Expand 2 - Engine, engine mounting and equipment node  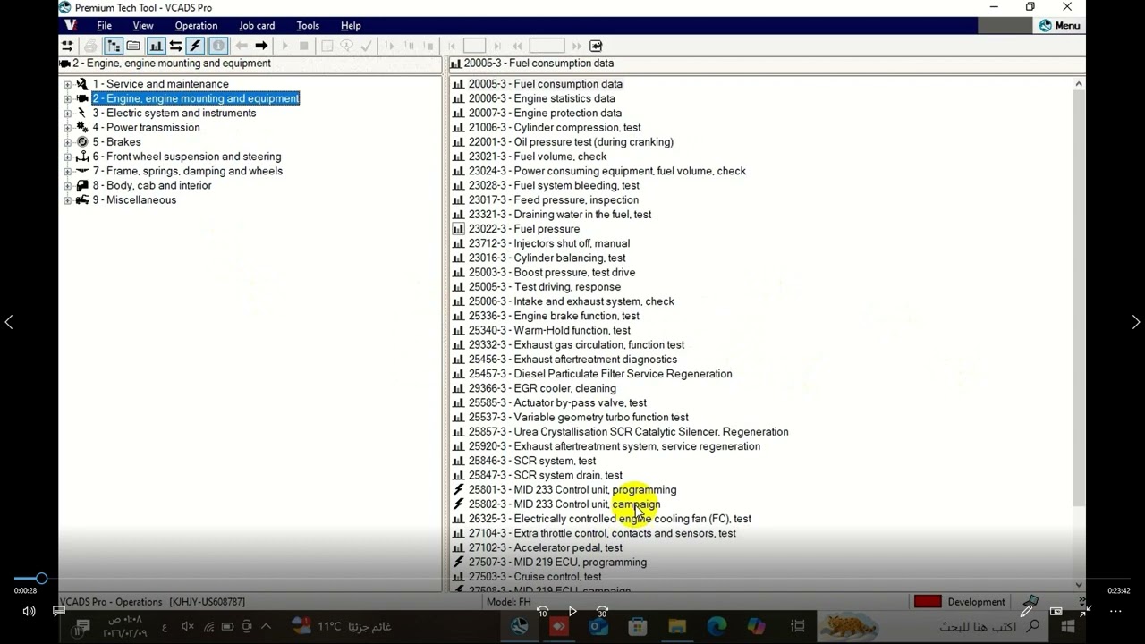pyautogui.click(x=67, y=98)
